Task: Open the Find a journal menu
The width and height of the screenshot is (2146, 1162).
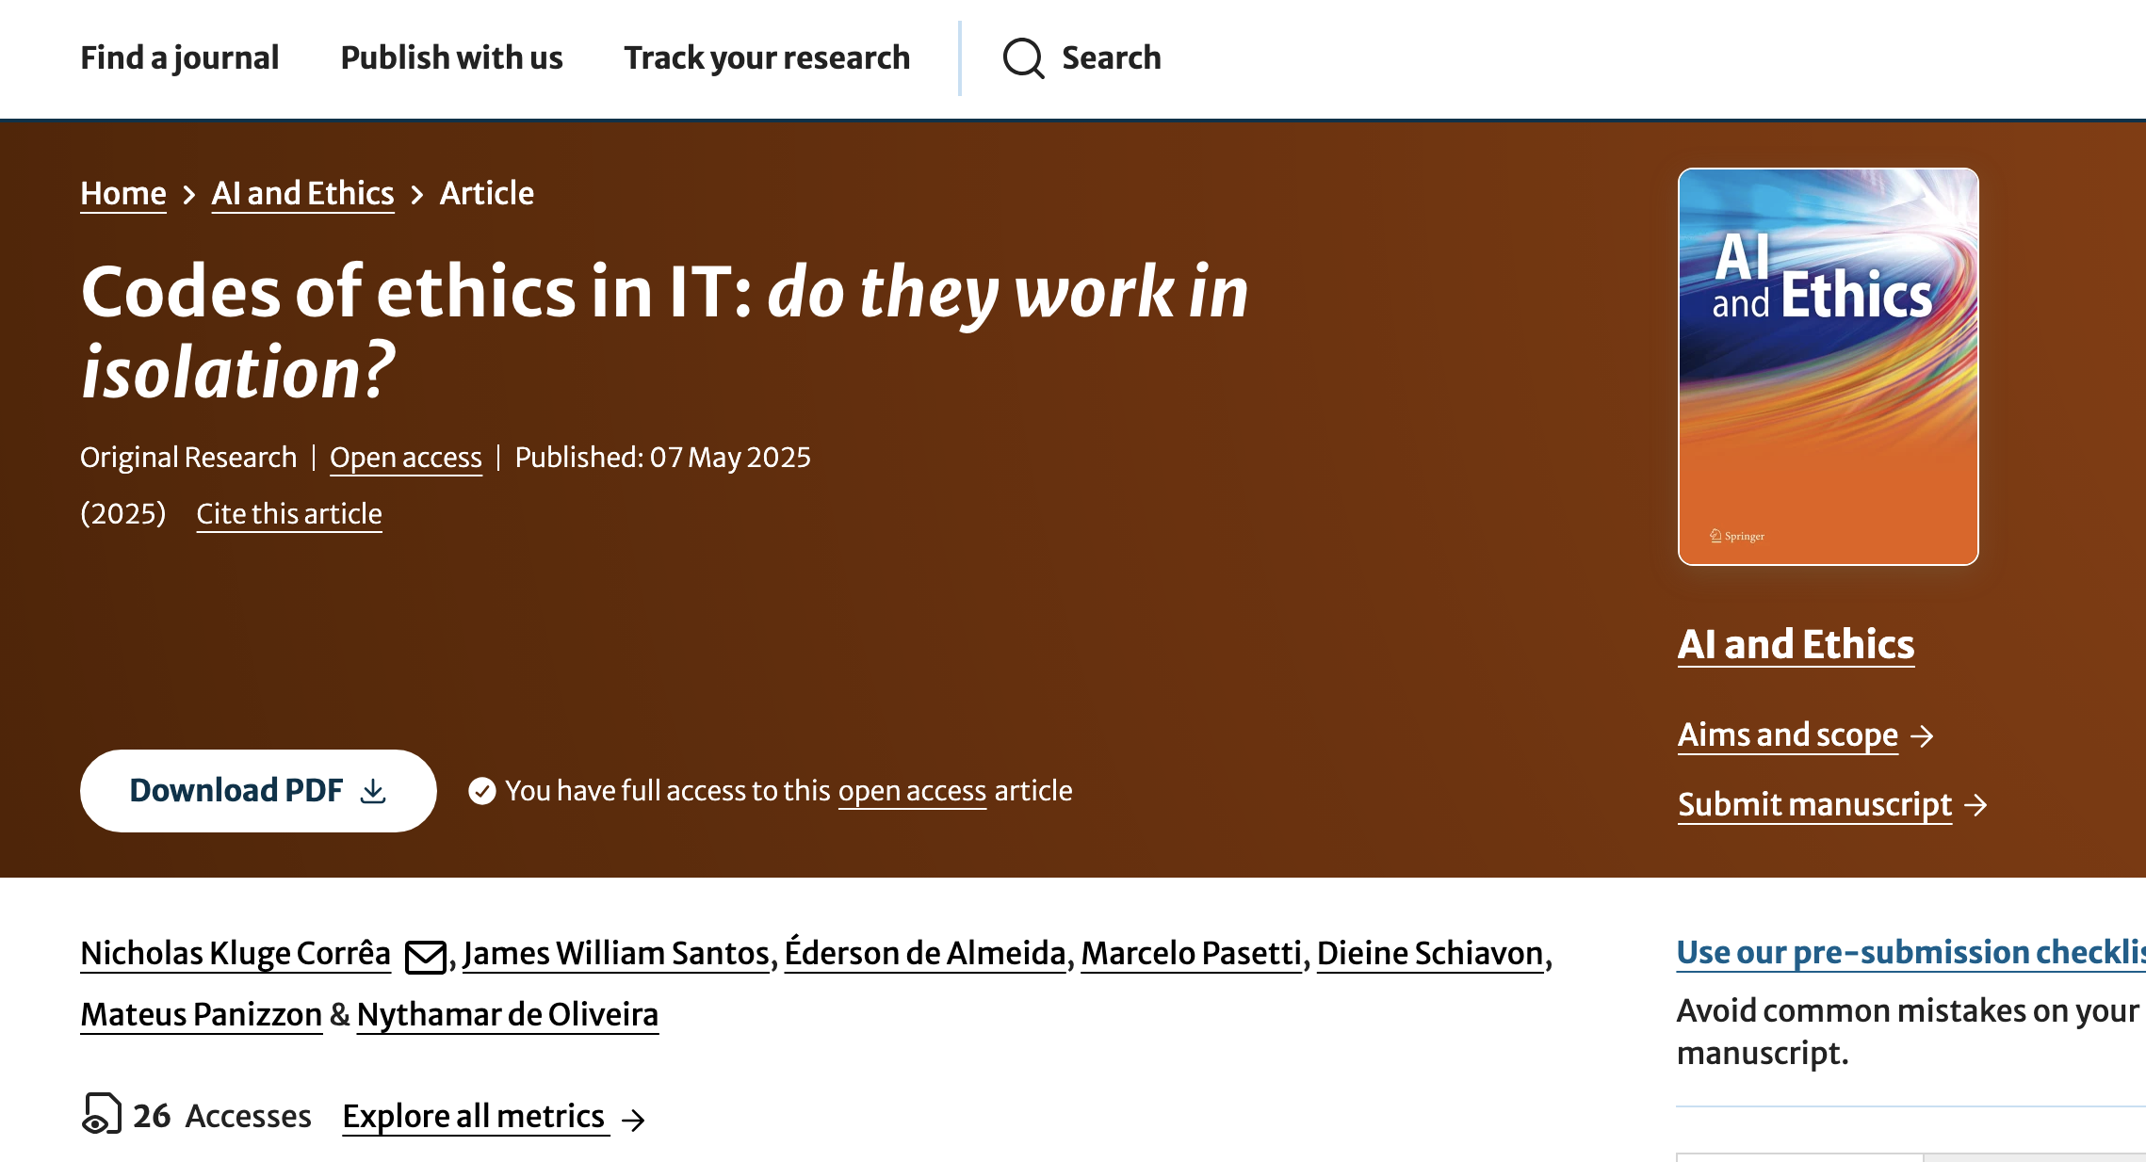Action: point(180,57)
